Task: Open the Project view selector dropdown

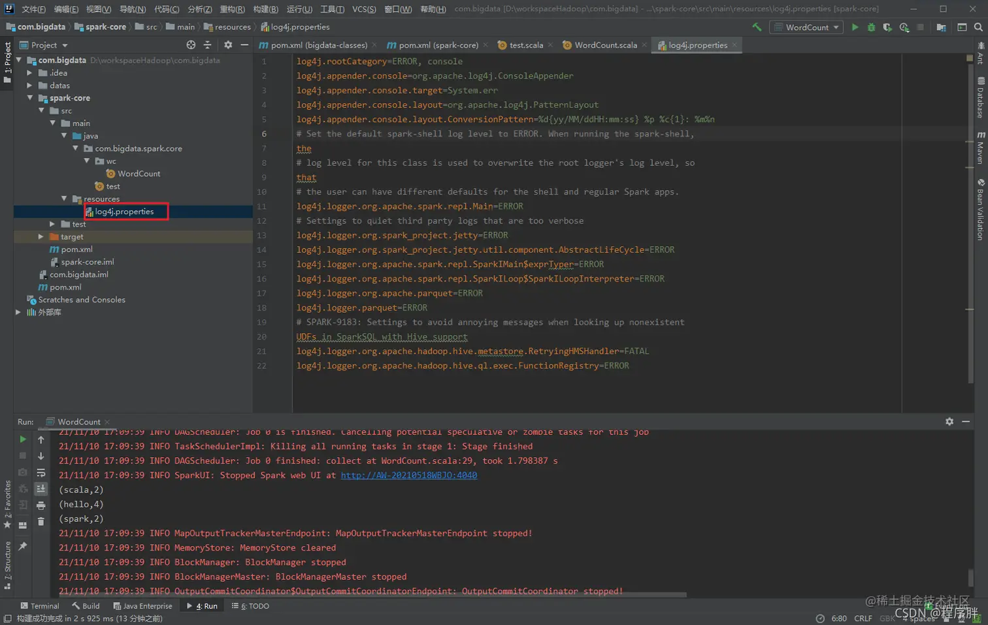Action: [44, 45]
